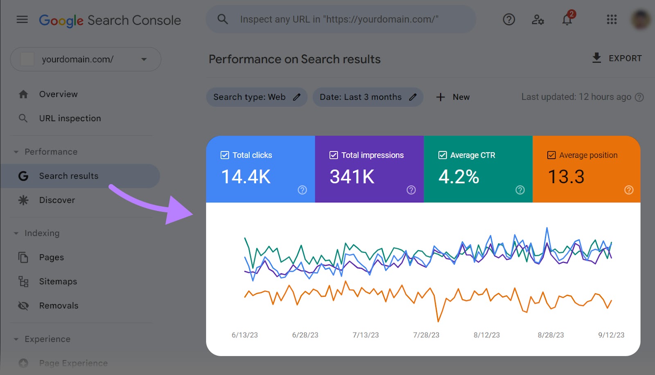Click the orange Average position card
The width and height of the screenshot is (655, 375).
click(586, 169)
